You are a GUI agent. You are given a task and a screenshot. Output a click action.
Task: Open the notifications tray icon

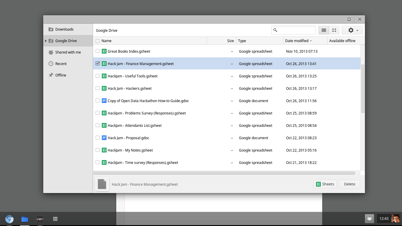(x=369, y=219)
